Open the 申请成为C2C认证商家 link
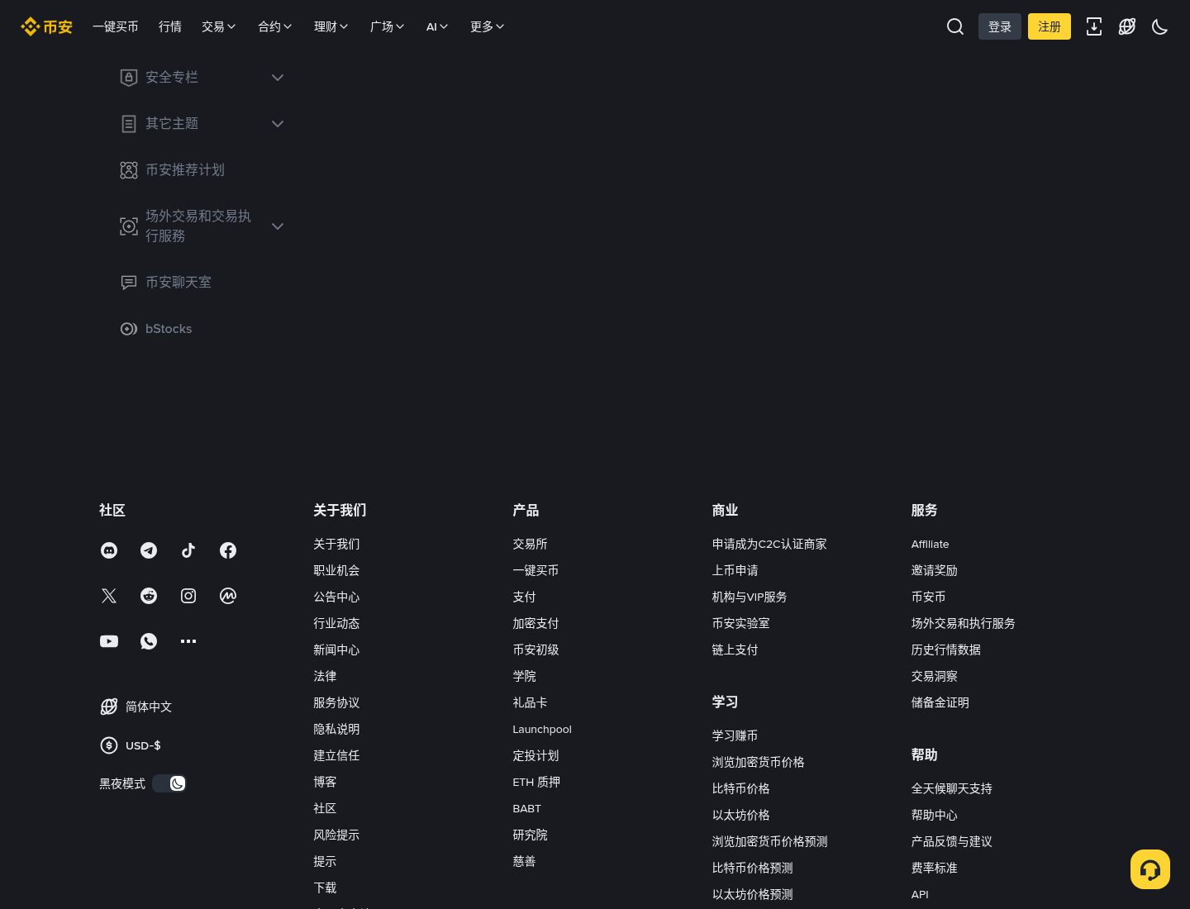This screenshot has height=909, width=1190. (769, 544)
